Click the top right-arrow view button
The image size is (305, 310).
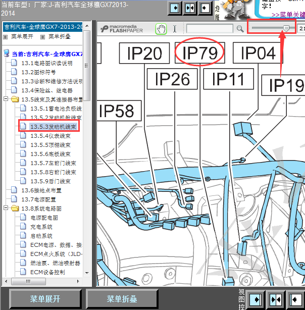(x=175, y=8)
